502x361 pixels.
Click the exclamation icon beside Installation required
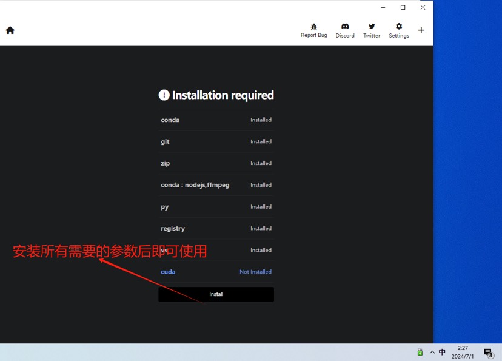click(x=164, y=95)
